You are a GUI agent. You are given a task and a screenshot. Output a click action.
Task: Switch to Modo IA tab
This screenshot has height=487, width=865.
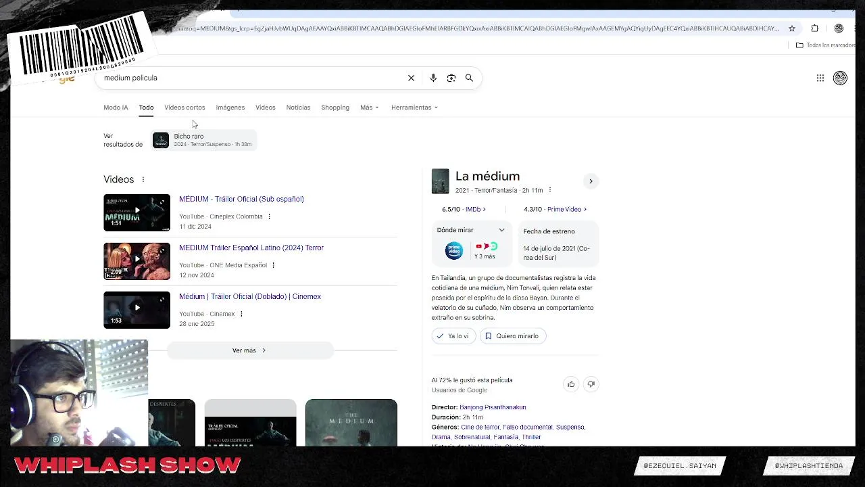click(116, 108)
